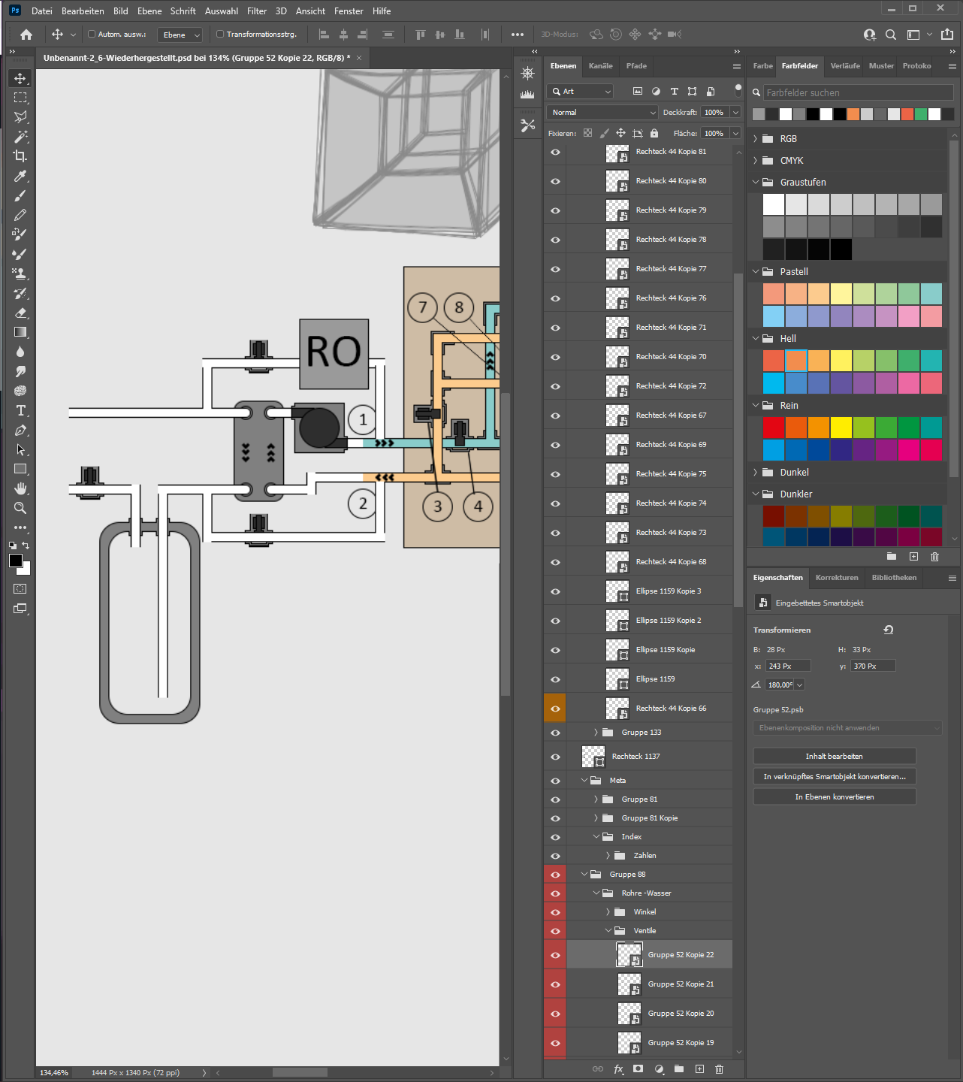Viewport: 963px width, 1082px height.
Task: Hide layer Ellipse 1159 Kopie 3
Action: (555, 591)
